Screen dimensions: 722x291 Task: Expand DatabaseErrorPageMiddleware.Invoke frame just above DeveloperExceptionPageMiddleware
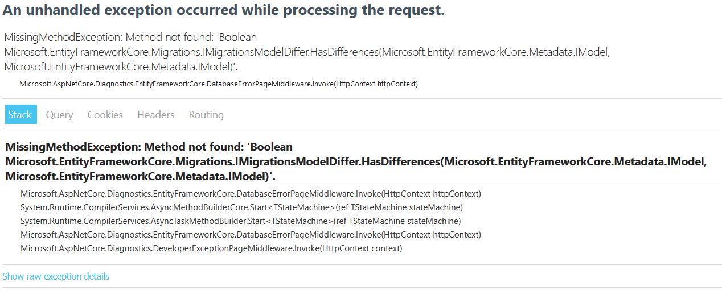click(x=251, y=235)
